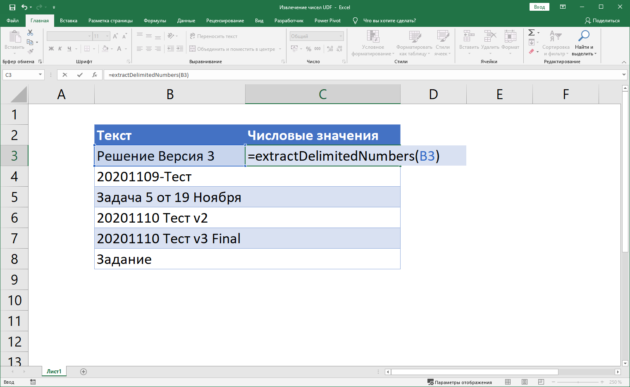This screenshot has height=387, width=630.
Task: Open the Power Pivot ribbon tab
Action: click(327, 20)
